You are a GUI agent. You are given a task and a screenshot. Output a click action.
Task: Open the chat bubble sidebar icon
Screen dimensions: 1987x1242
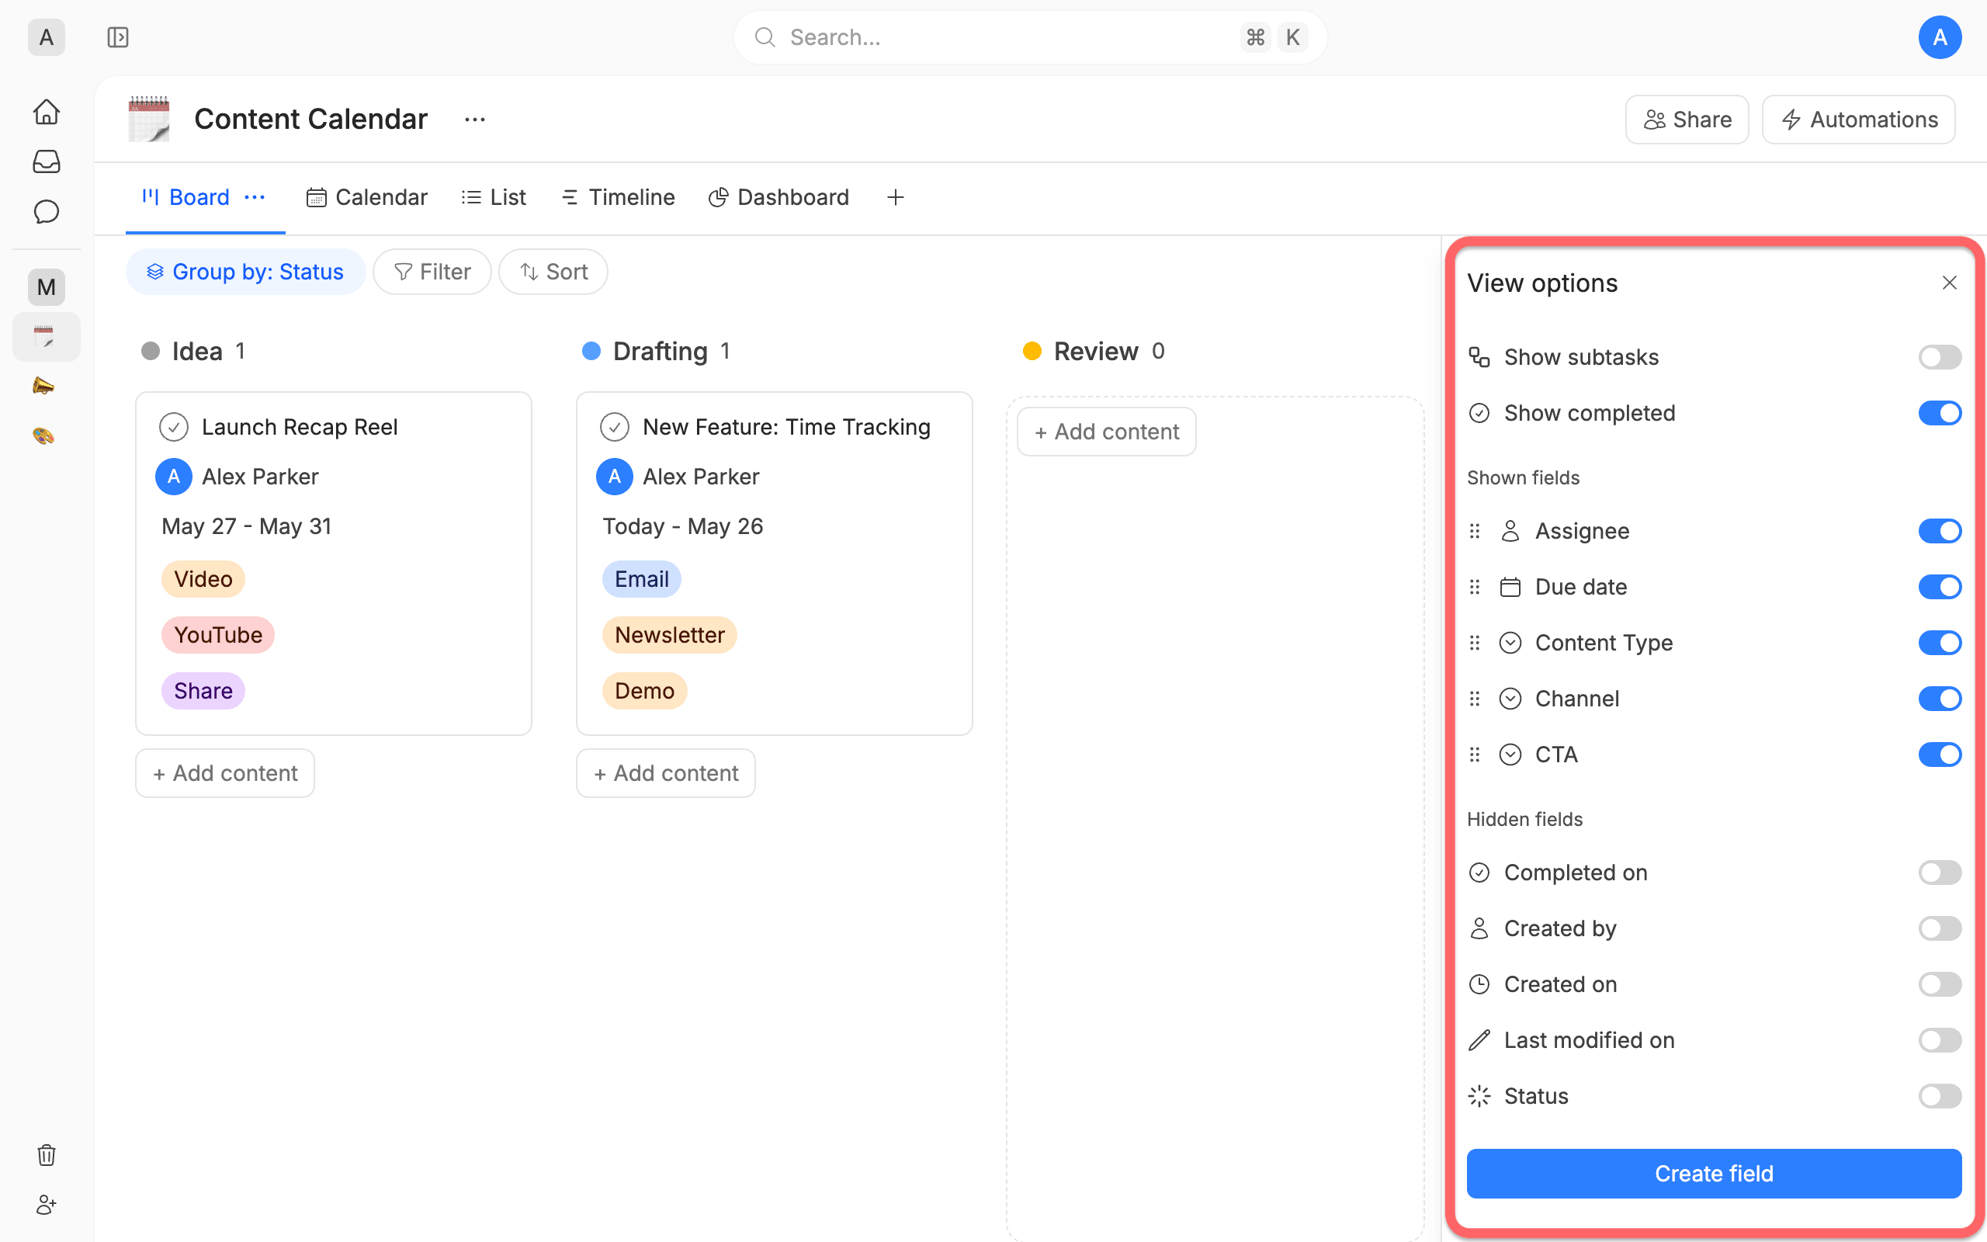coord(46,212)
